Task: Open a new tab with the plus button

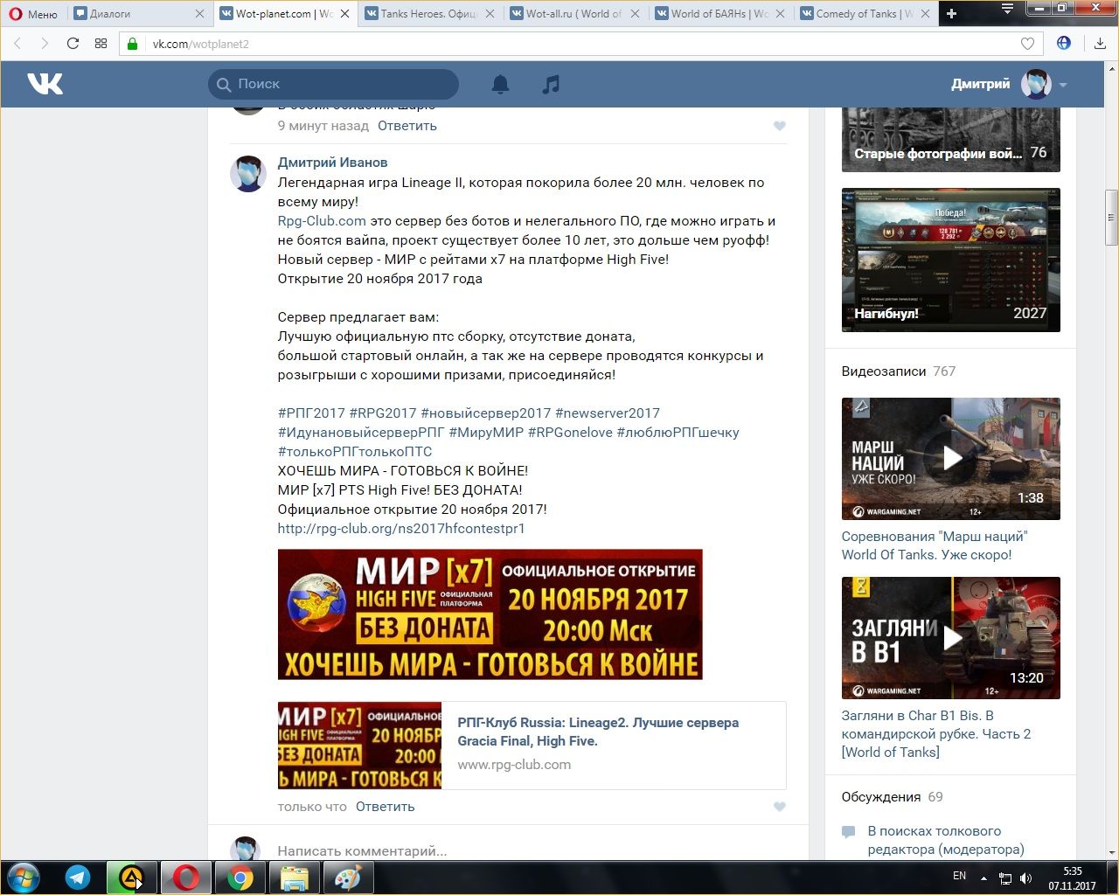Action: pyautogui.click(x=952, y=13)
